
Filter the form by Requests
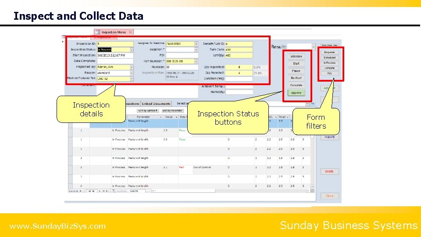click(329, 52)
